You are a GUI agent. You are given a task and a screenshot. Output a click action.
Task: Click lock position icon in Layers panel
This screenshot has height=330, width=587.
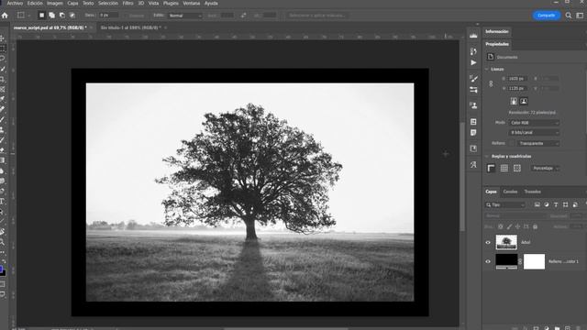coord(517,226)
